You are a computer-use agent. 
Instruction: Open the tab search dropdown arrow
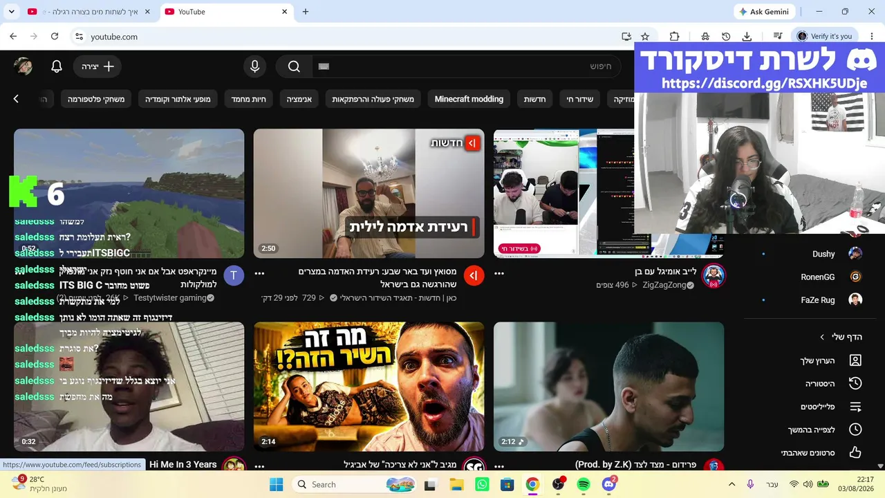point(11,12)
